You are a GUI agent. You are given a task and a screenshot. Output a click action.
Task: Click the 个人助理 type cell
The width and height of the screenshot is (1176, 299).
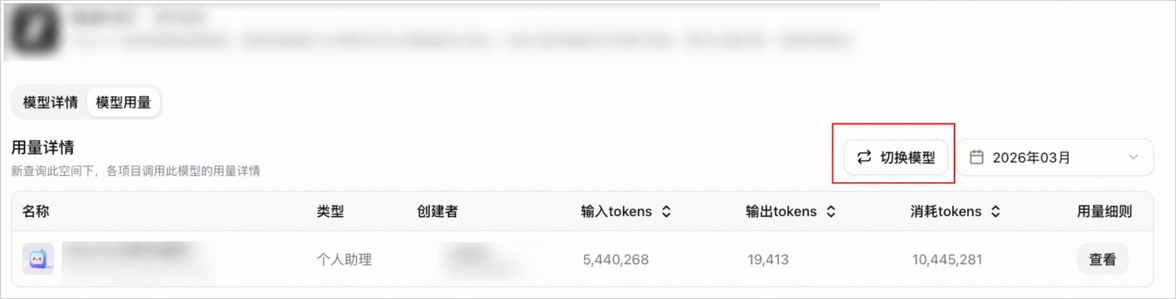pyautogui.click(x=344, y=260)
